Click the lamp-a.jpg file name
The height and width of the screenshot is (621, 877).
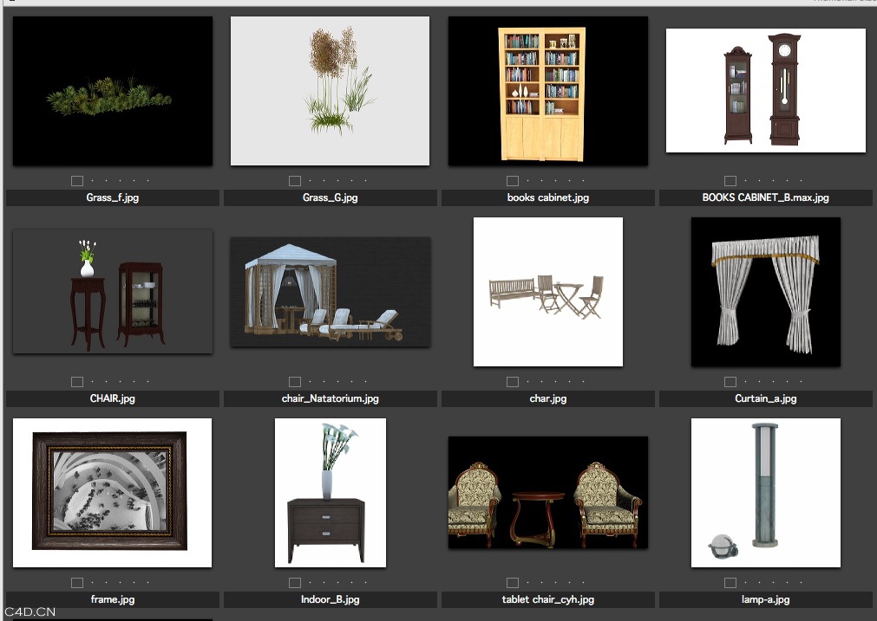coord(766,599)
